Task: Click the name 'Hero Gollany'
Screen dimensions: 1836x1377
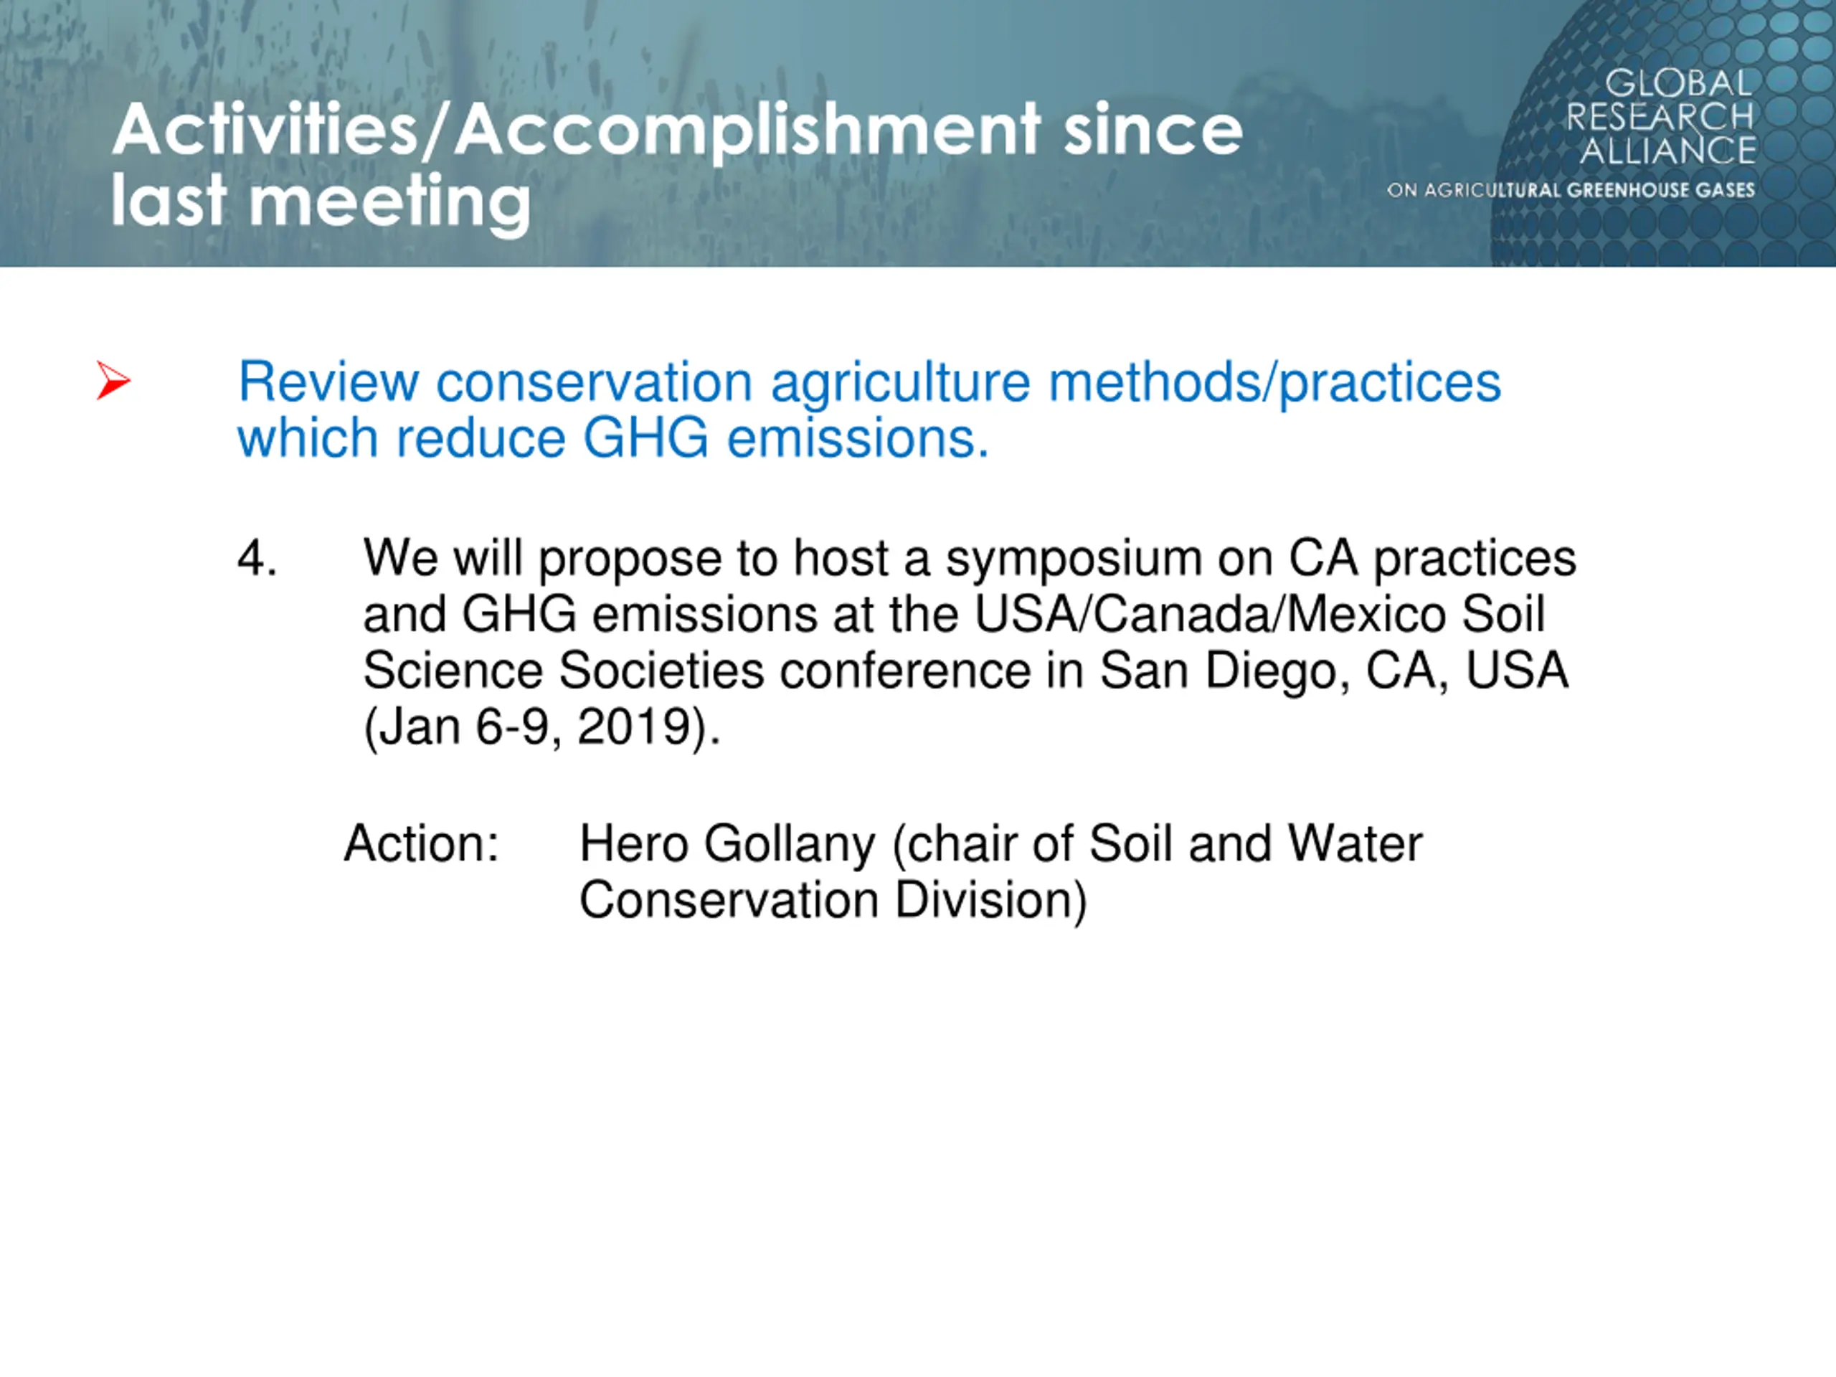Action: (x=727, y=845)
